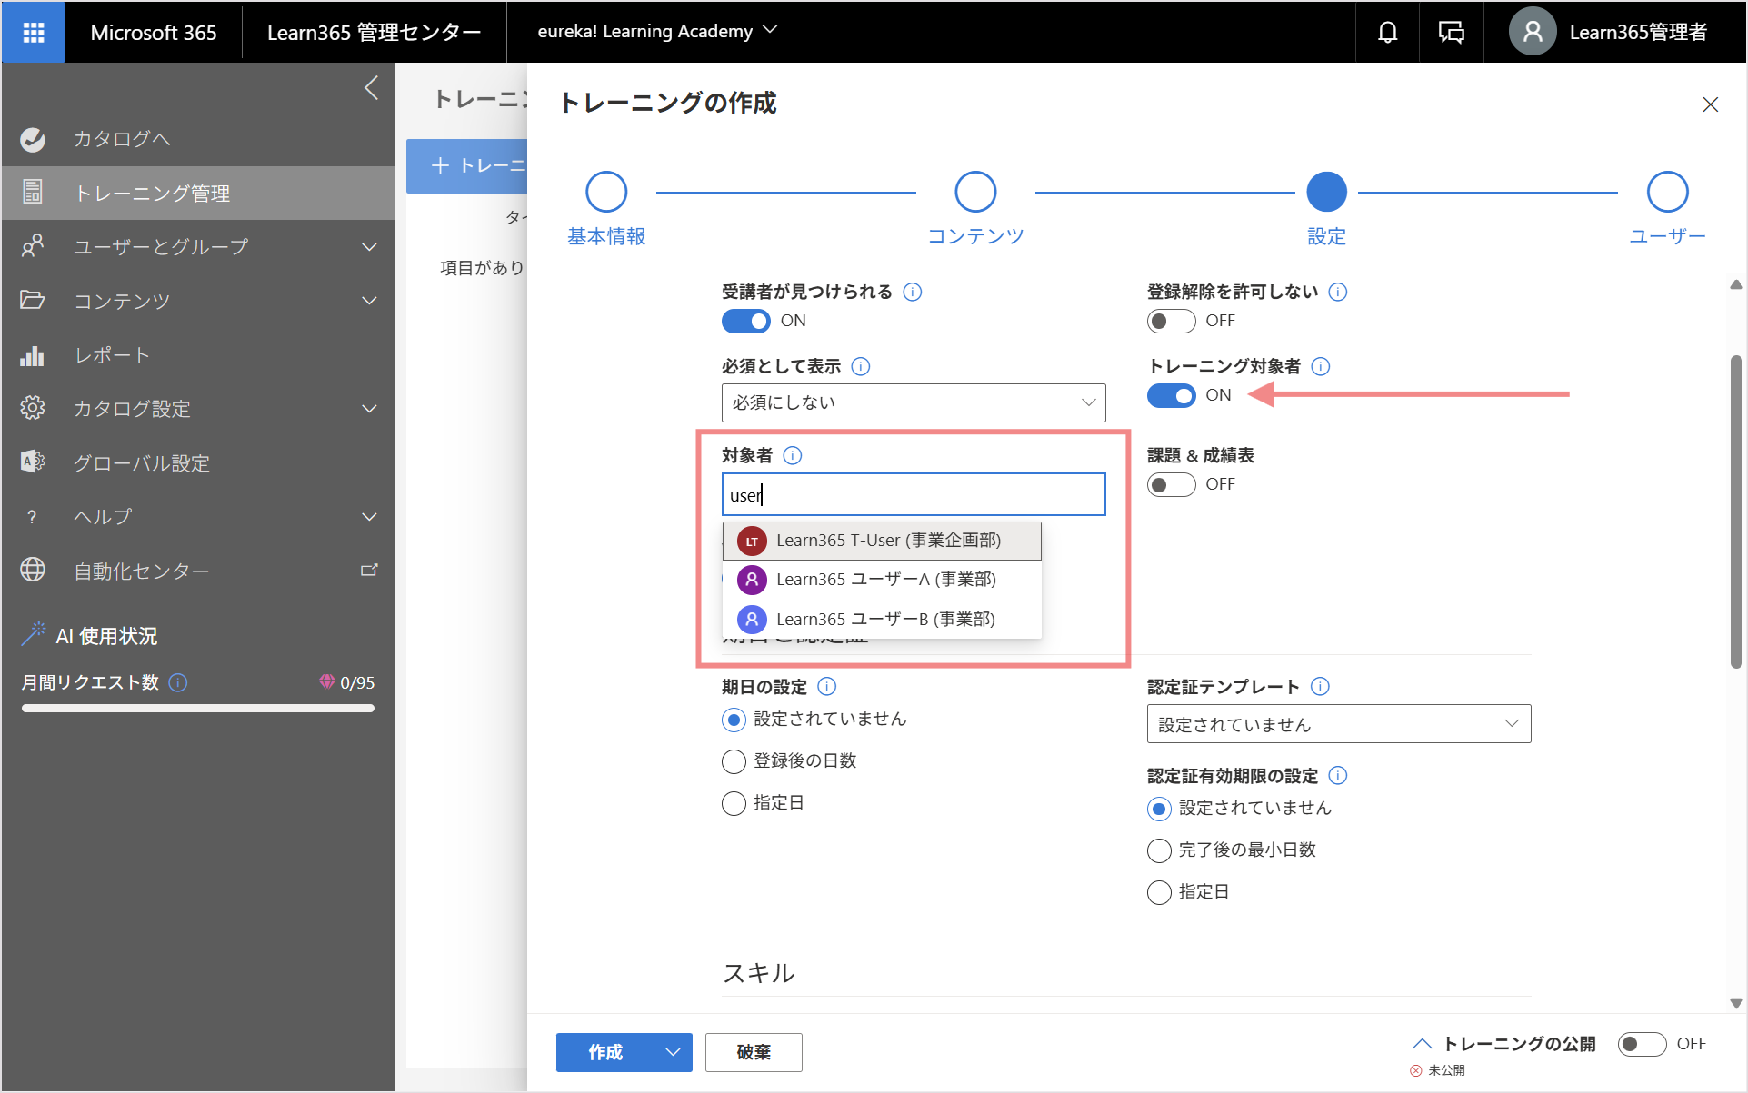Go to the ユーザー step
The height and width of the screenshot is (1093, 1748).
1667,192
